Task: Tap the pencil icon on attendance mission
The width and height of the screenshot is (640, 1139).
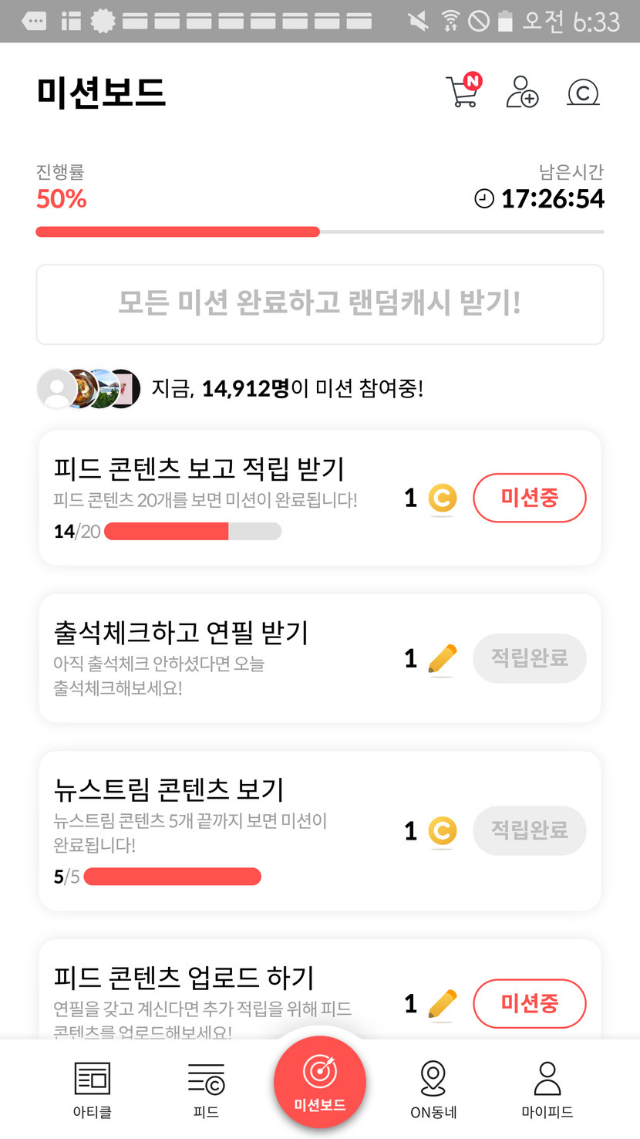Action: click(442, 659)
